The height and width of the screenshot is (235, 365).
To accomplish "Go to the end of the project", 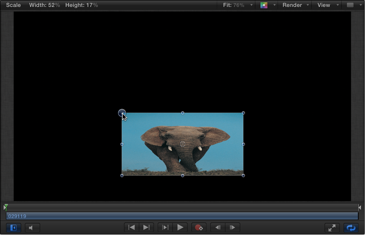I will point(146,227).
